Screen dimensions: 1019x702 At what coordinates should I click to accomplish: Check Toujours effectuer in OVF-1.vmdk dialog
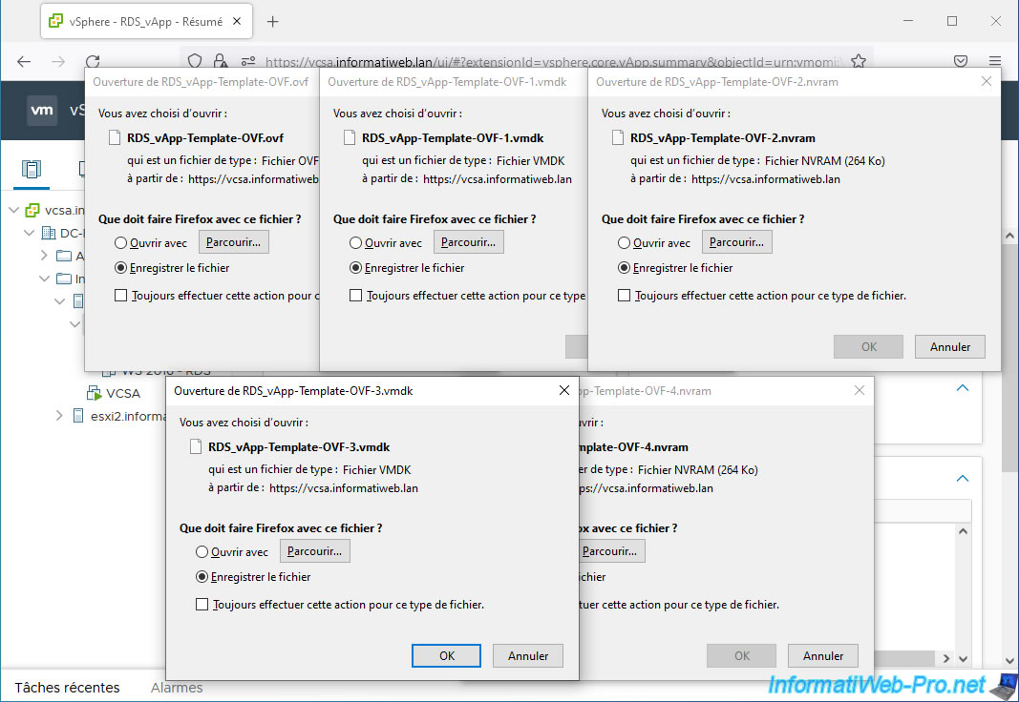(355, 296)
